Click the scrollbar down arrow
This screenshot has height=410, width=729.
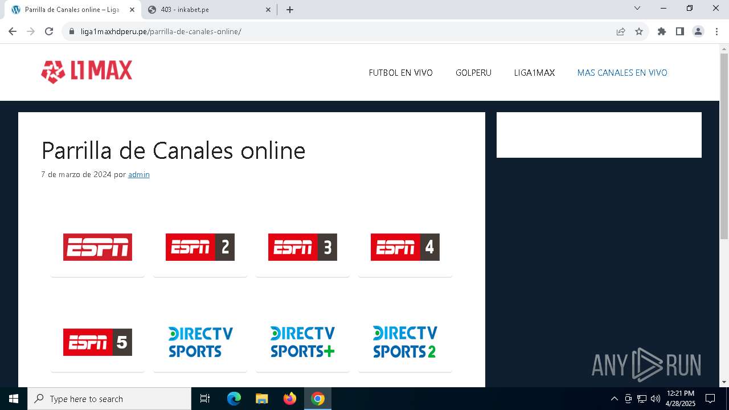coord(724,382)
